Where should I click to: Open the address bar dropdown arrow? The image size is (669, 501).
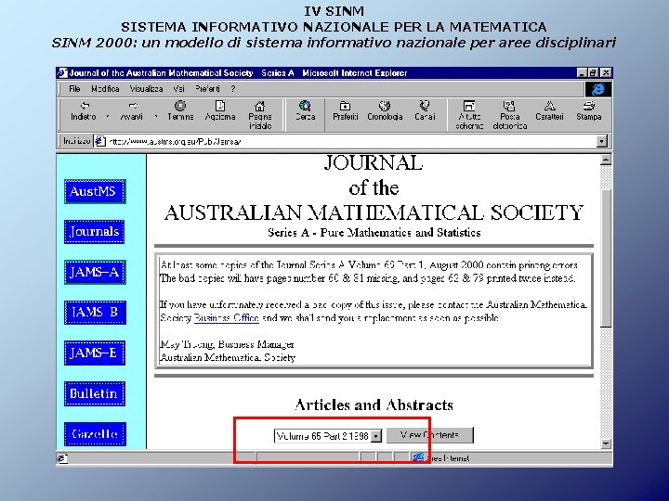pos(601,141)
